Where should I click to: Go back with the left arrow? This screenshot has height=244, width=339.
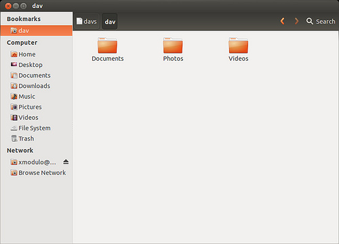[x=282, y=21]
